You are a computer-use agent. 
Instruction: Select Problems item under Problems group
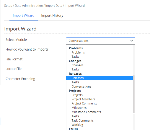point(78,52)
